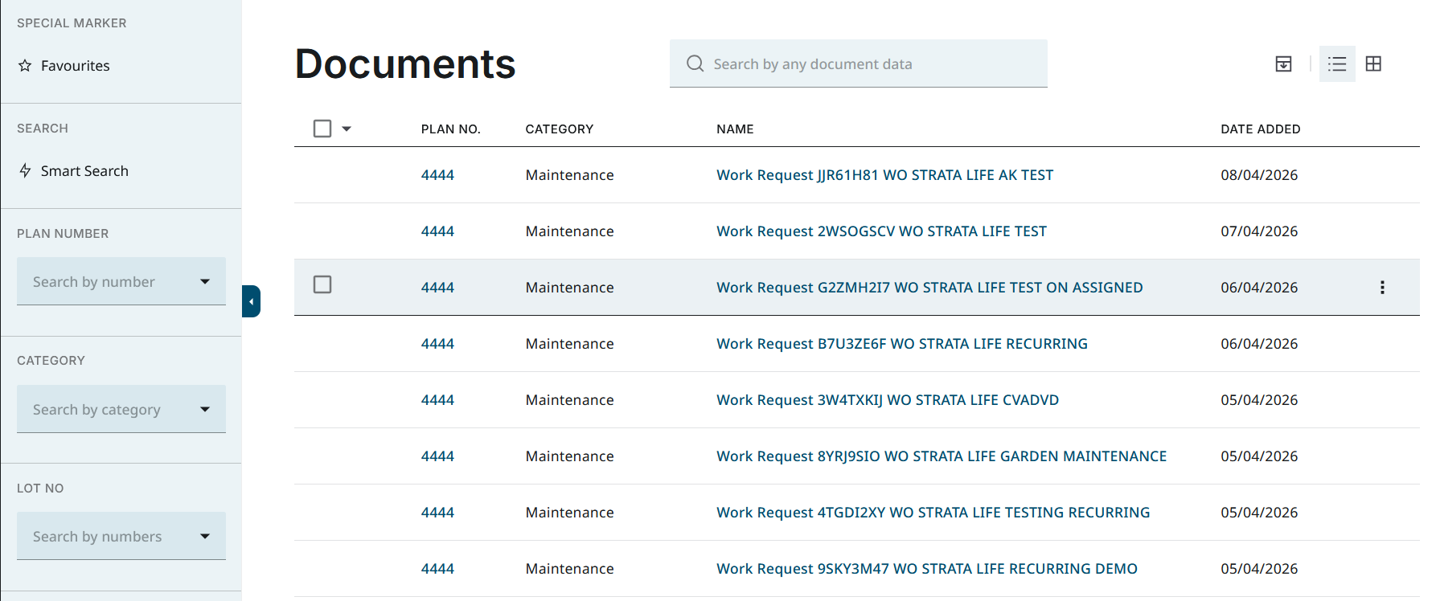
Task: Open the archive box icon in the toolbar
Action: 1283,64
